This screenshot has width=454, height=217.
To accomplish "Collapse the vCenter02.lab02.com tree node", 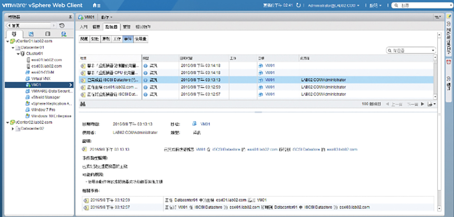I will click(8, 123).
